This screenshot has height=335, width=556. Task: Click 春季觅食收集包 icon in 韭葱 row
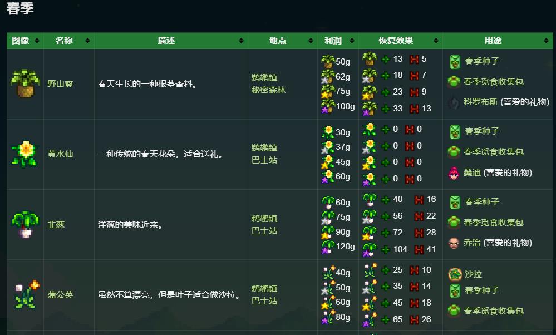click(x=454, y=222)
